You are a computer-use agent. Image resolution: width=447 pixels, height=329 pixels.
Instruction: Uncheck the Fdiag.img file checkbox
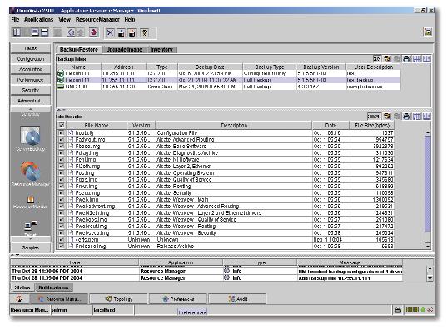62,153
